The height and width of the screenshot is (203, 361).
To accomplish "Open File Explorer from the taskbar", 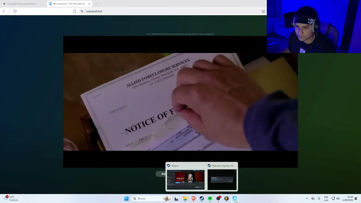I will pos(185,198).
